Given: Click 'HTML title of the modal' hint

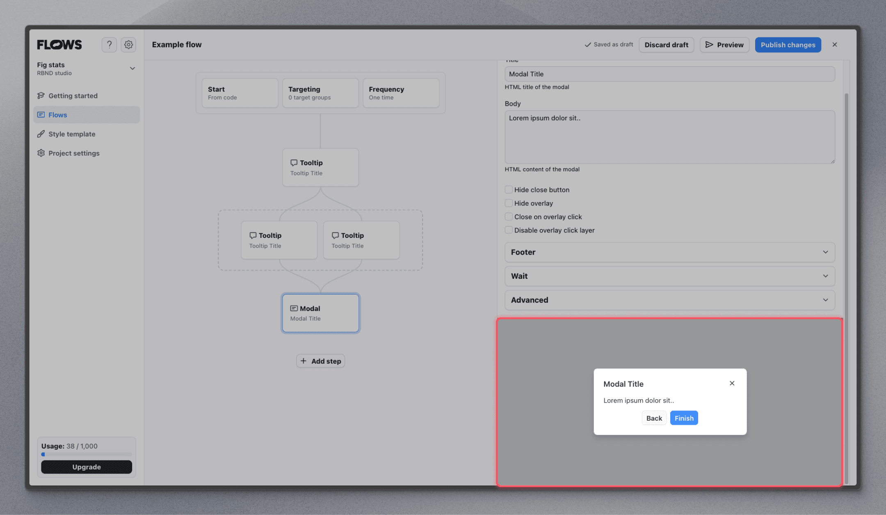Looking at the screenshot, I should (x=537, y=87).
